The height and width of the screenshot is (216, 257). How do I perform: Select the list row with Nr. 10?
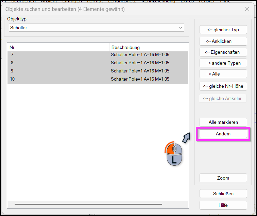(x=98, y=79)
